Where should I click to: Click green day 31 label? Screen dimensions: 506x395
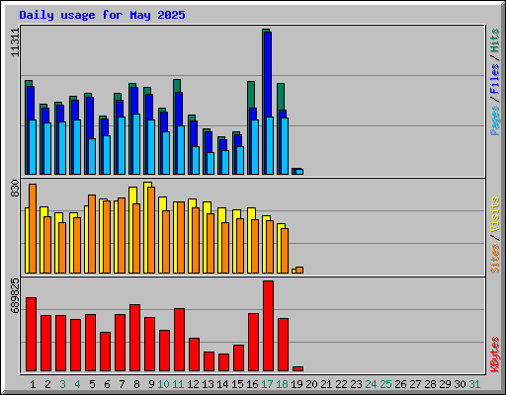(x=474, y=384)
